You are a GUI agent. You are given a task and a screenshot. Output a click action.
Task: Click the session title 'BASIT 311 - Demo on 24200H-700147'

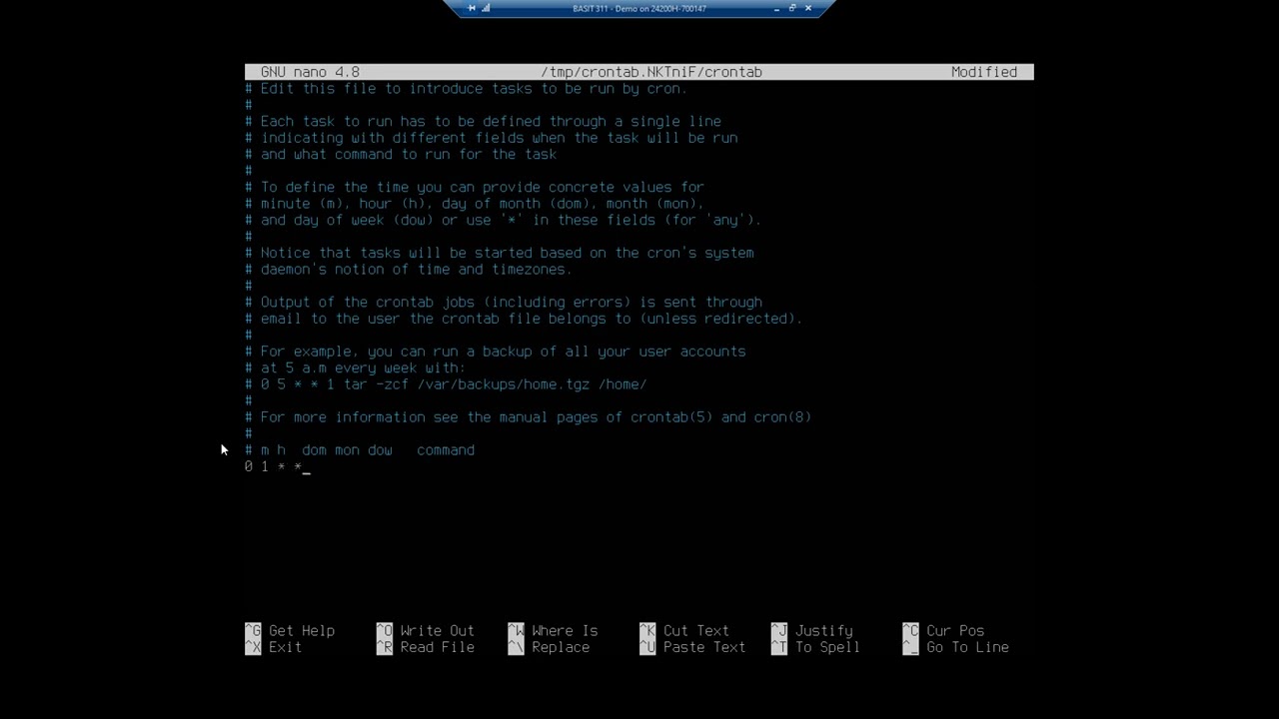pyautogui.click(x=639, y=9)
